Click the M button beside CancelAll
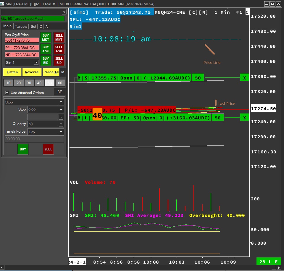This screenshot has width=284, height=271. [63, 72]
